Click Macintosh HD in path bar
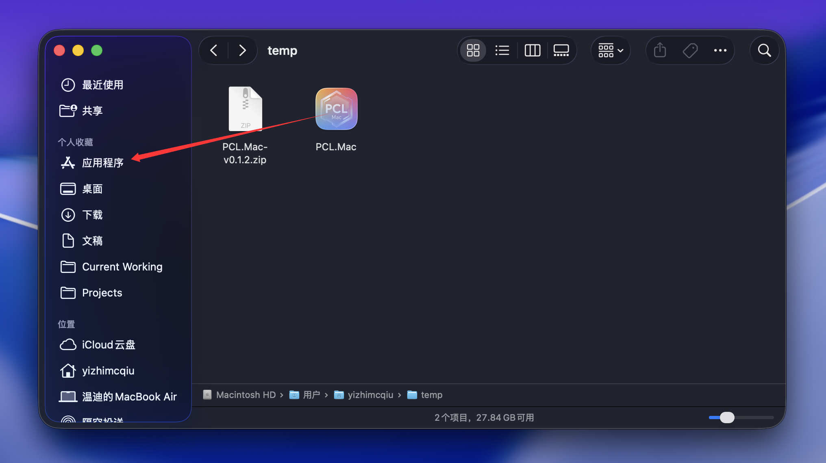 click(246, 395)
